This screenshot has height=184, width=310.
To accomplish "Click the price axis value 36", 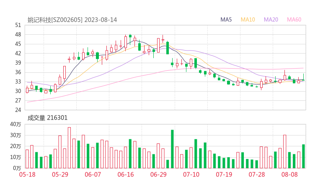I will click(18, 72).
